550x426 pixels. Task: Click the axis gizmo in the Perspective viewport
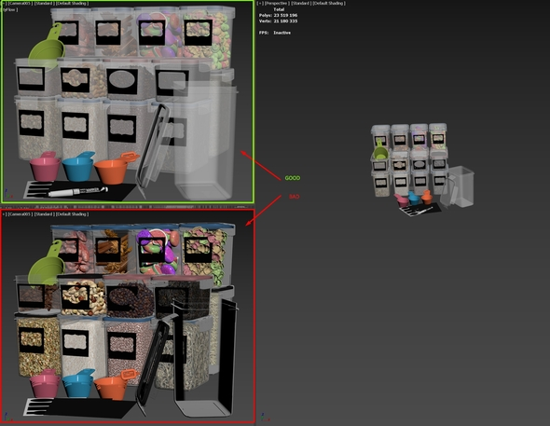point(265,418)
